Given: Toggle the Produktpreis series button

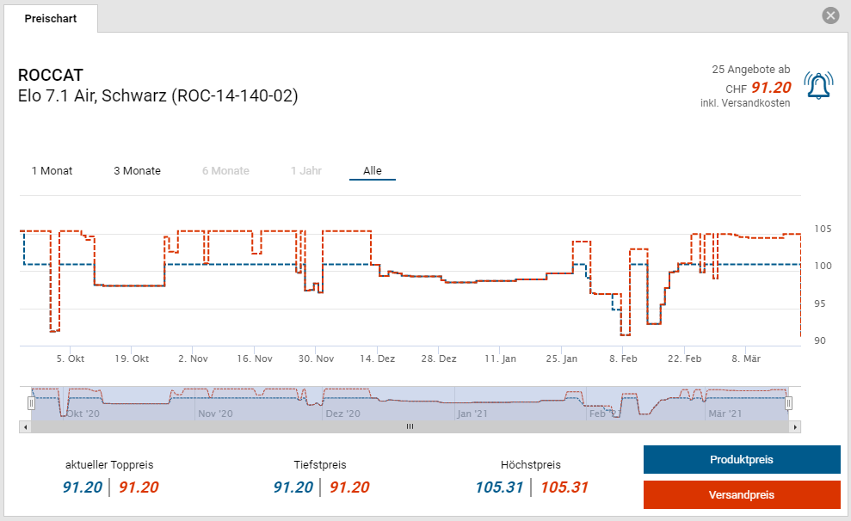Looking at the screenshot, I should pos(741,459).
